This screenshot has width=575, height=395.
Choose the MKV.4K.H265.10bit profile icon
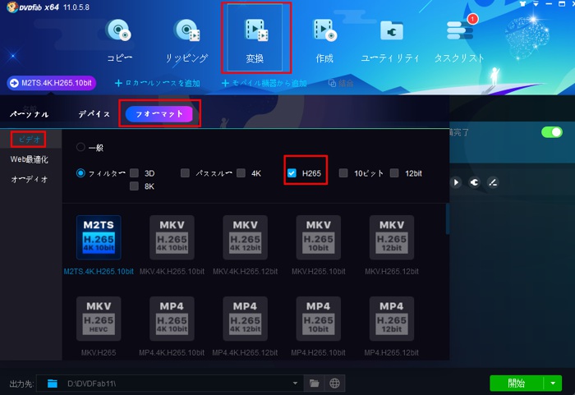coord(172,237)
